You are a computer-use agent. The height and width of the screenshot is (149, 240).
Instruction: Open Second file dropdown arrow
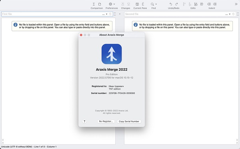pos(230,14)
